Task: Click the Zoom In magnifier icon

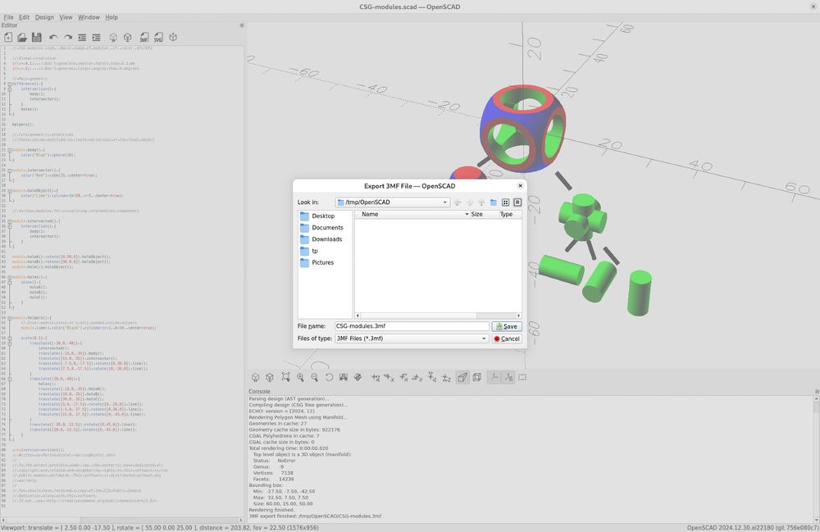Action: tap(300, 377)
